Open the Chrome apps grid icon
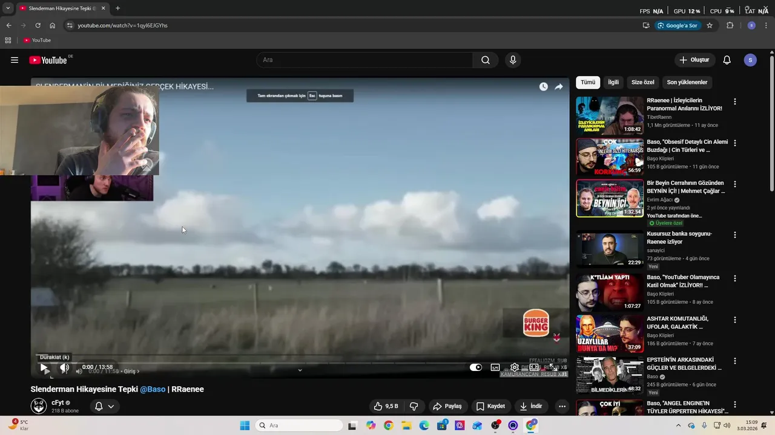Image resolution: width=775 pixels, height=435 pixels. pos(8,40)
